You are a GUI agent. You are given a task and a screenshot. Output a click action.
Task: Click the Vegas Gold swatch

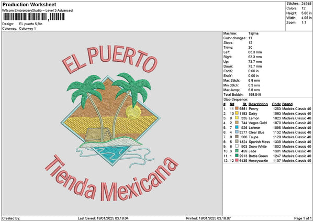tap(237, 123)
